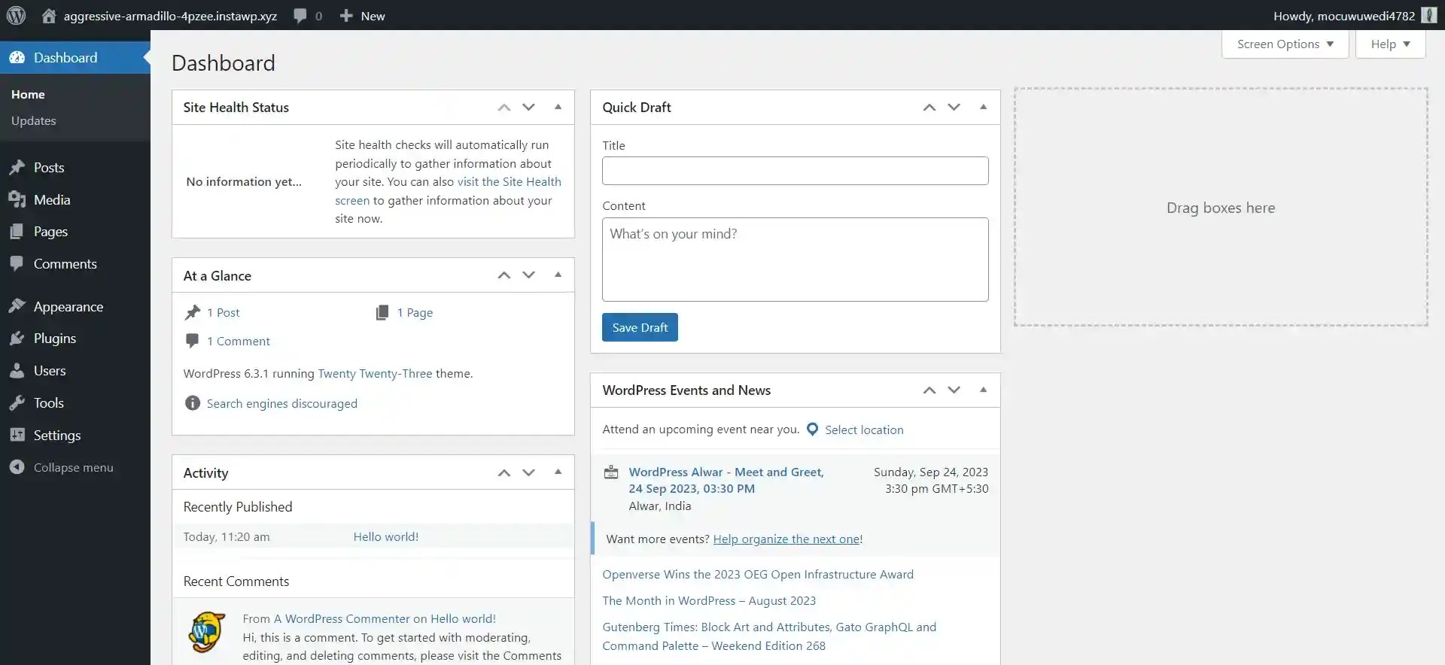Click location pin icon beside Select location
Image resolution: width=1445 pixels, height=665 pixels.
click(x=812, y=430)
